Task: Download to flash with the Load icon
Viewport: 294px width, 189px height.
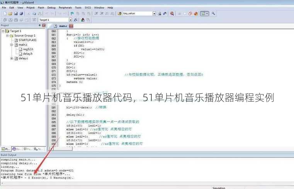Action: pyautogui.click(x=34, y=20)
